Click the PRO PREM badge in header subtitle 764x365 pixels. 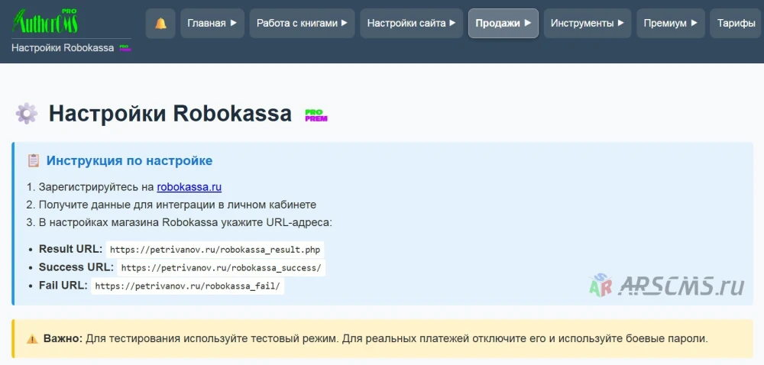tap(125, 47)
